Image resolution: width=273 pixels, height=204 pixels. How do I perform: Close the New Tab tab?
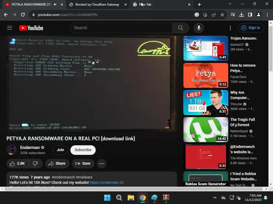(x=189, y=5)
